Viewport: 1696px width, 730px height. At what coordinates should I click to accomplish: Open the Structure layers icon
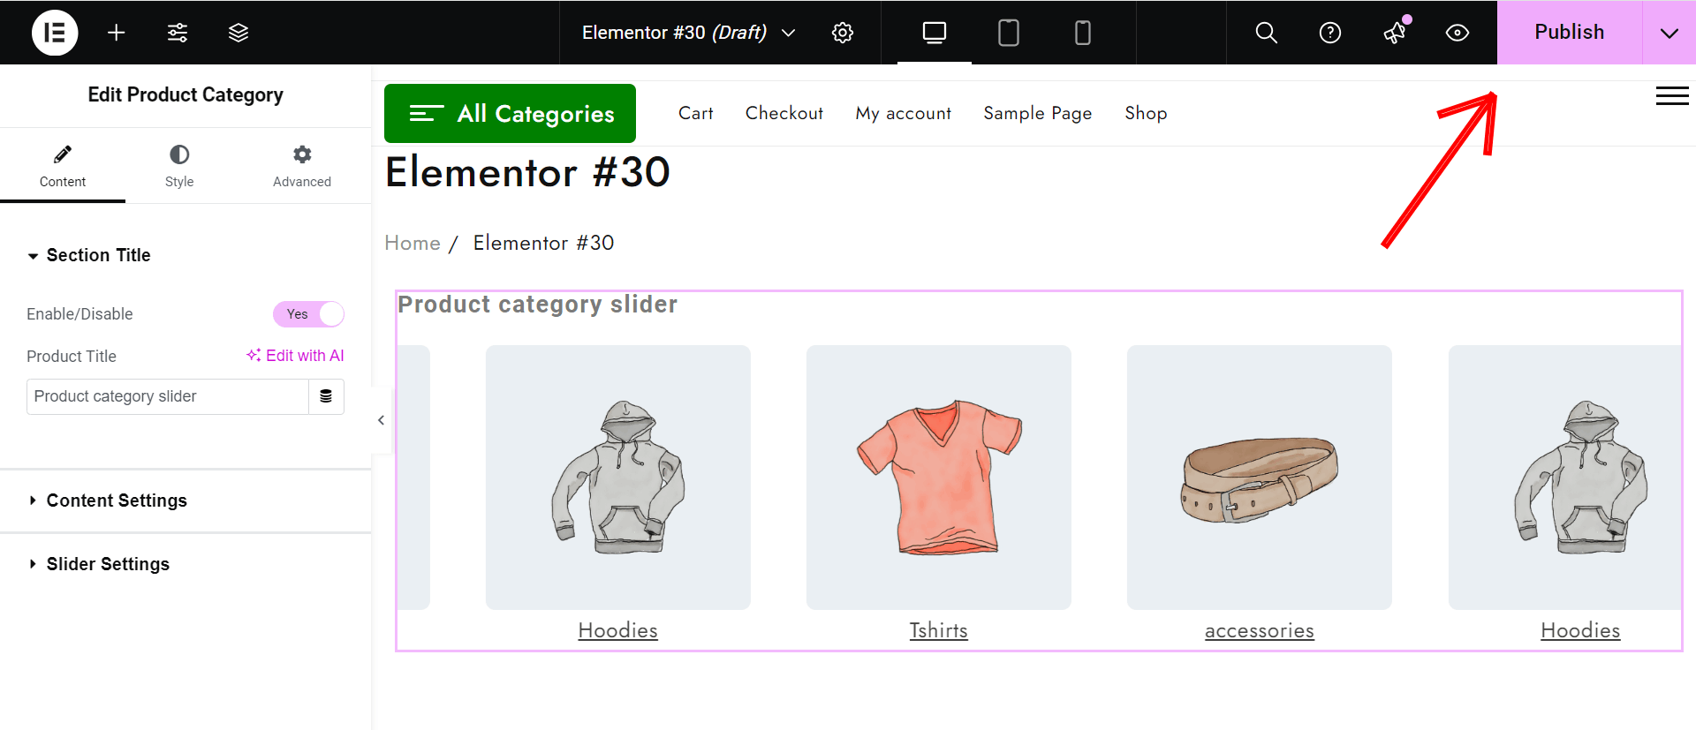[238, 33]
